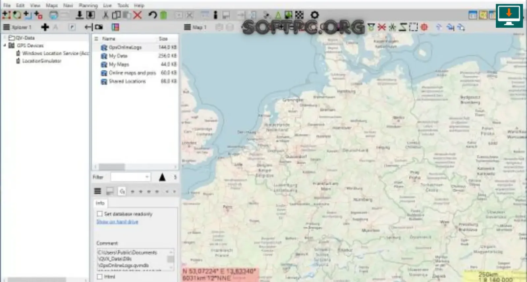The image size is (527, 282).
Task: Toggle the Html checkbox
Action: 99,277
